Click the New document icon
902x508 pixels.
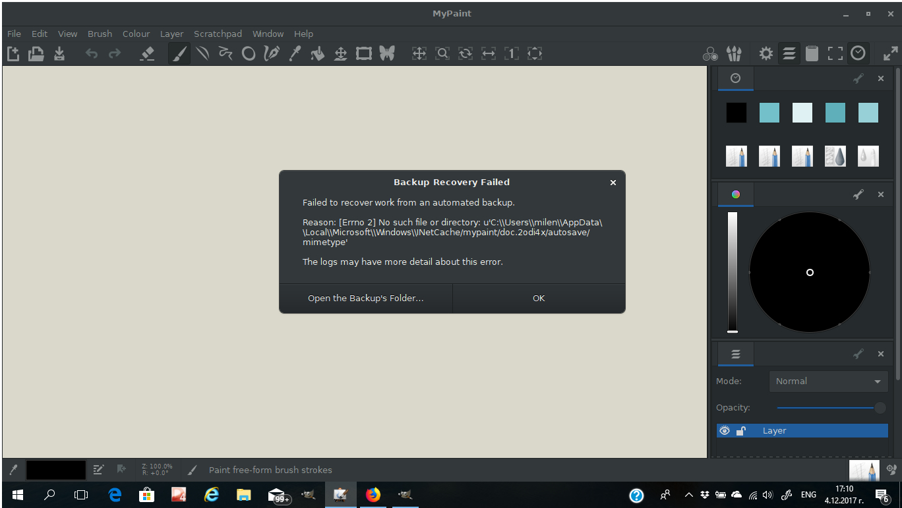point(13,53)
